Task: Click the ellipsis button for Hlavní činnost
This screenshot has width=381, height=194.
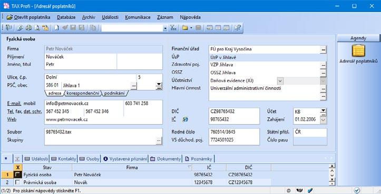Action: 323,88
